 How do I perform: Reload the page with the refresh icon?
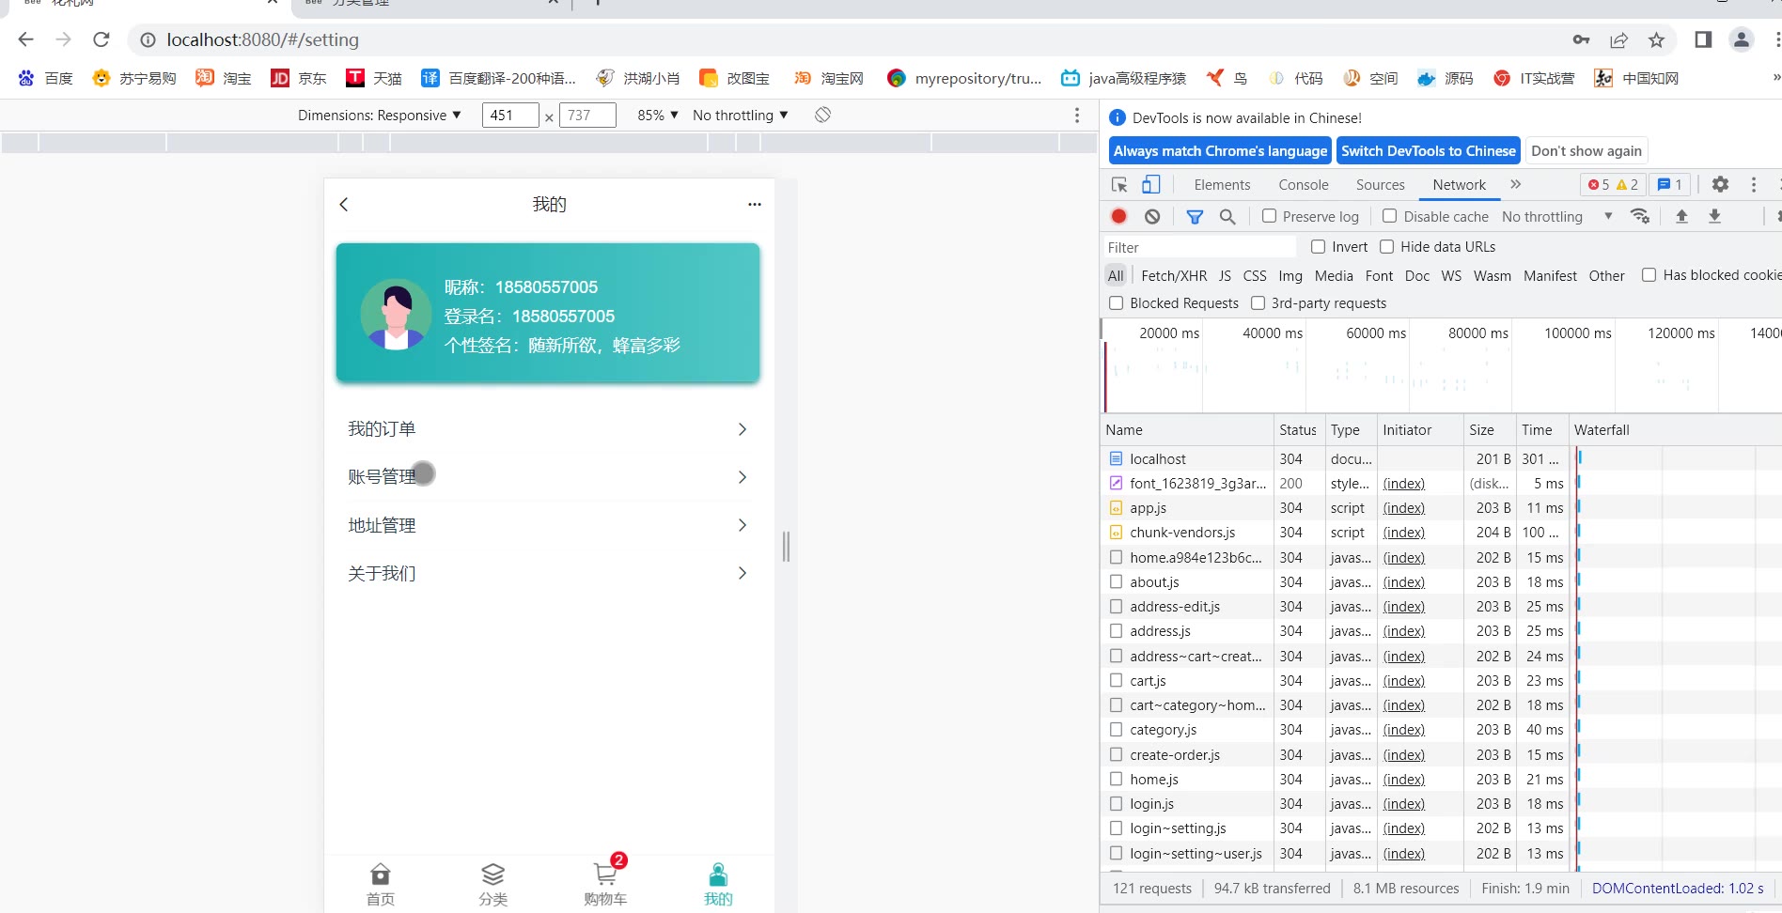point(102,39)
